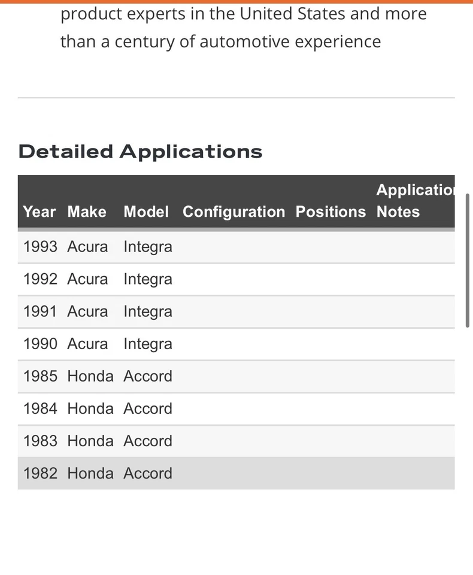This screenshot has width=473, height=575.
Task: Select the 1983 year cell
Action: 40,441
